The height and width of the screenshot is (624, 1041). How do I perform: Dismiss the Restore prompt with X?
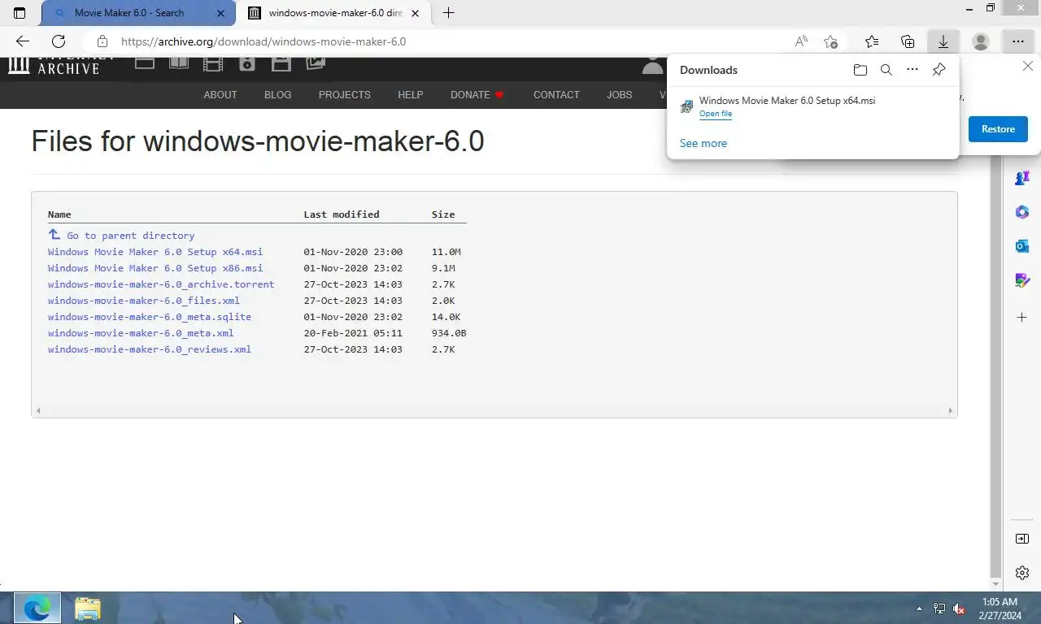click(1028, 66)
